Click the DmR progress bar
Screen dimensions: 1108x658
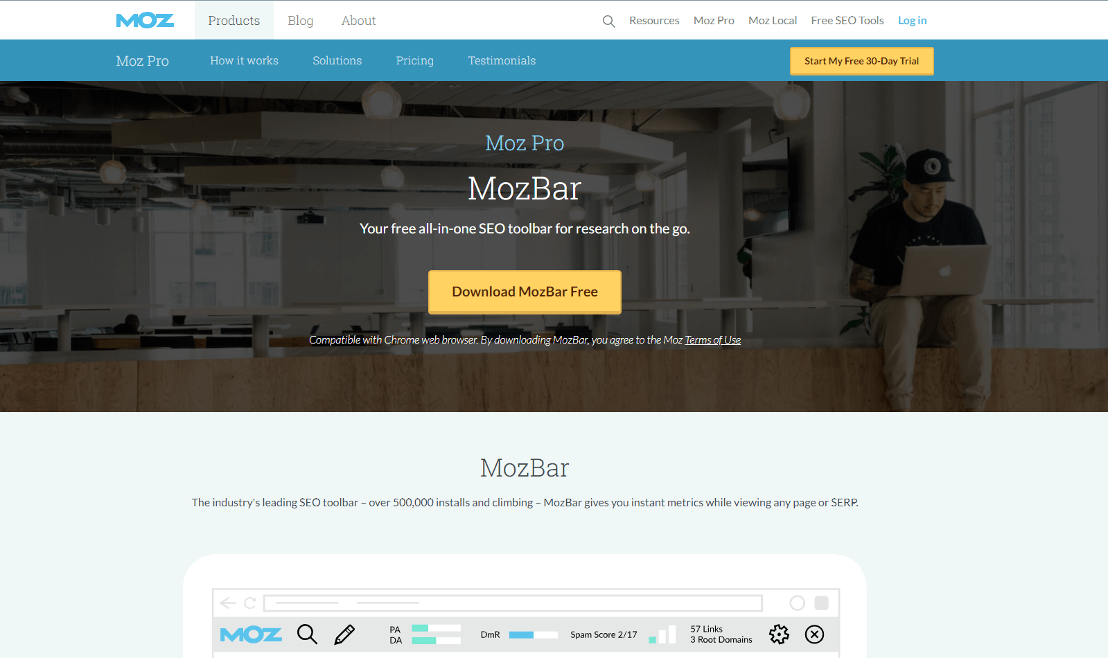click(x=534, y=634)
